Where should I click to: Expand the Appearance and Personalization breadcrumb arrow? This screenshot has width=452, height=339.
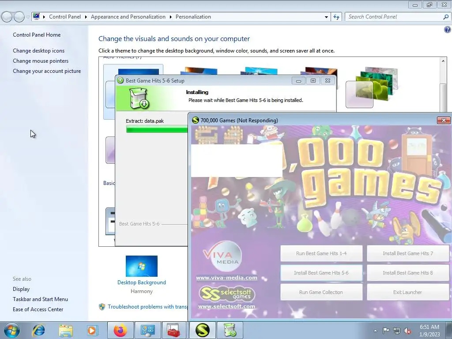(x=171, y=17)
